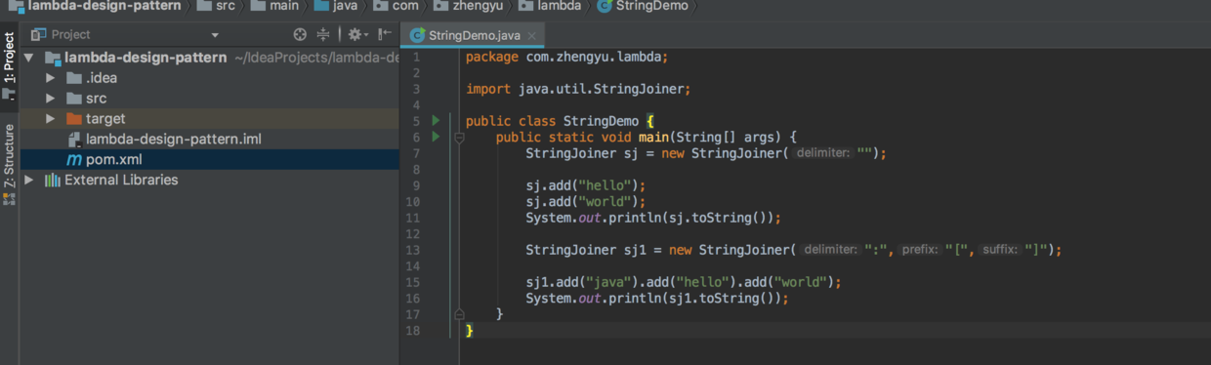
Task: Click the Maven icon beside pom.xml
Action: (74, 160)
